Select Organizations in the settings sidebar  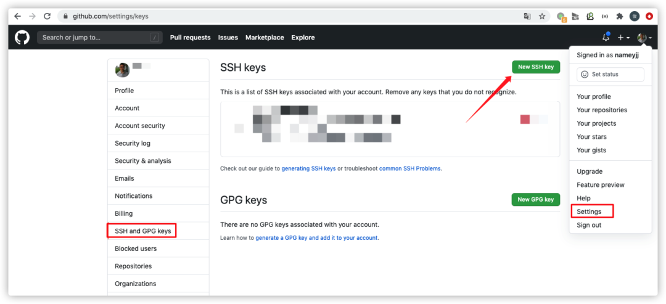click(x=158, y=284)
